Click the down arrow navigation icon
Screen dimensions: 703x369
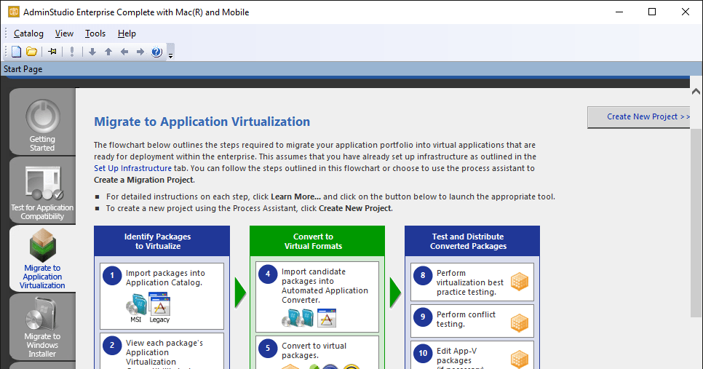[92, 52]
